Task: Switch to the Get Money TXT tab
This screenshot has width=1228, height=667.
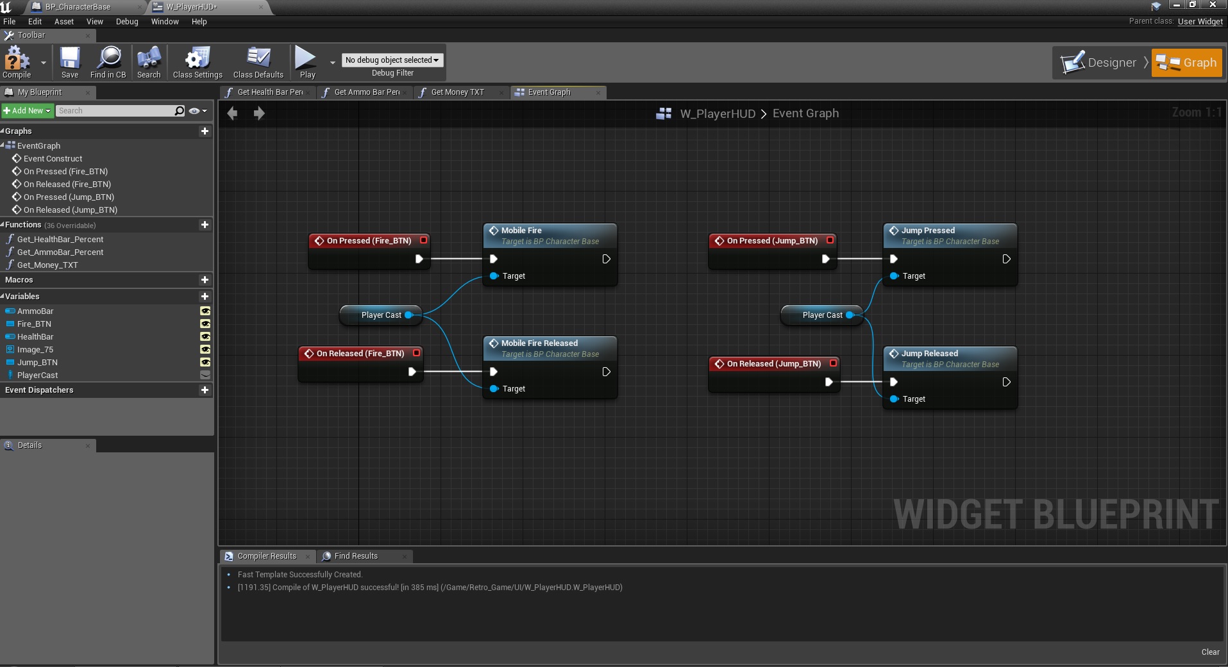Action: point(457,92)
